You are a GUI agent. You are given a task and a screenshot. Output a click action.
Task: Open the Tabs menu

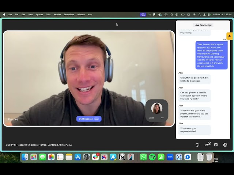(x=48, y=15)
